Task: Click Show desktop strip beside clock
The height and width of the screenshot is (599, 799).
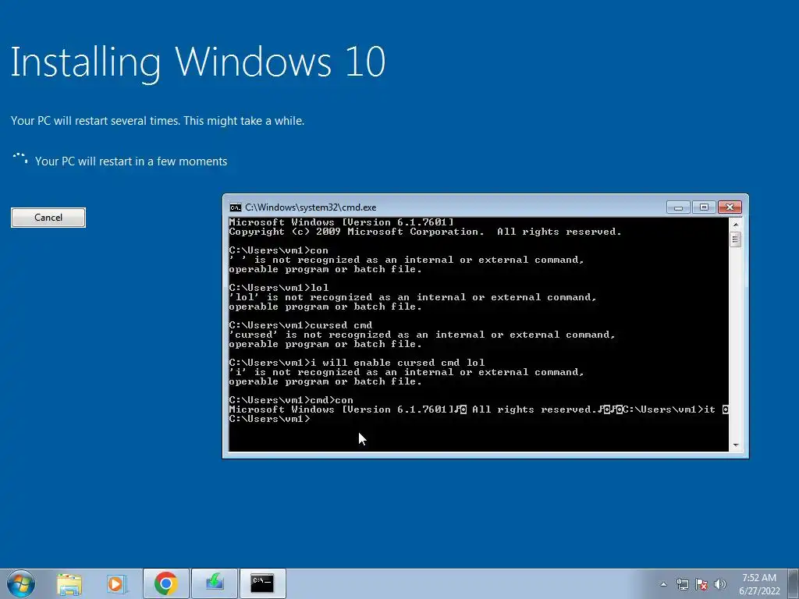Action: pyautogui.click(x=794, y=583)
